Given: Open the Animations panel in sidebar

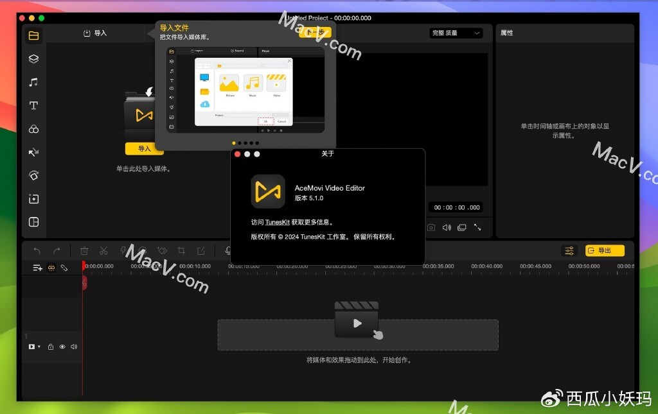Looking at the screenshot, I should click(33, 176).
